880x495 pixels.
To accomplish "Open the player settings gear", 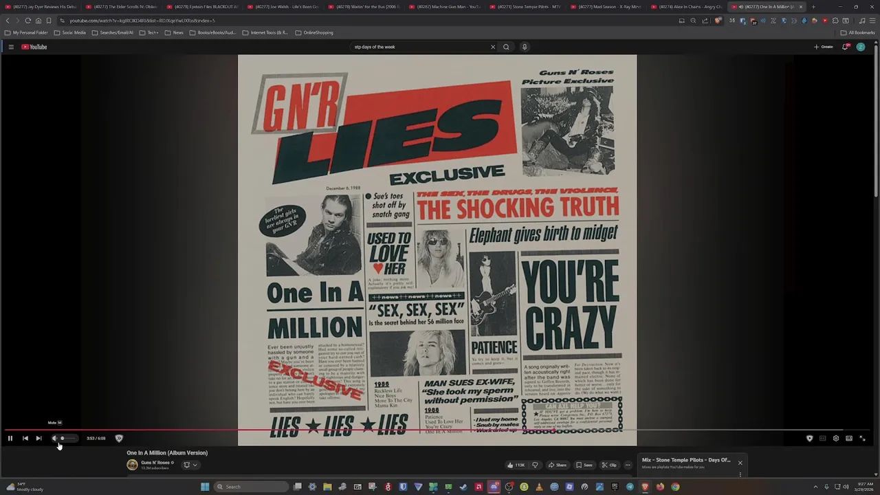I will click(x=836, y=438).
